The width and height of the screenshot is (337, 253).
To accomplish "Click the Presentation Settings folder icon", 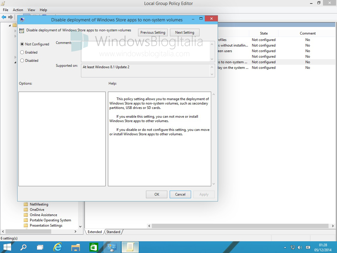I will 26,225.
